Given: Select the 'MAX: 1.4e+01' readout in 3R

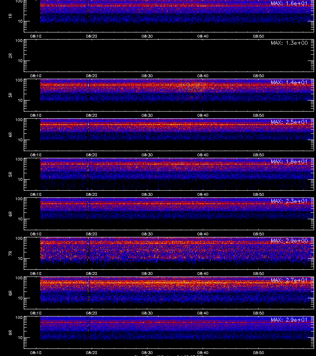Looking at the screenshot, I should tap(289, 82).
